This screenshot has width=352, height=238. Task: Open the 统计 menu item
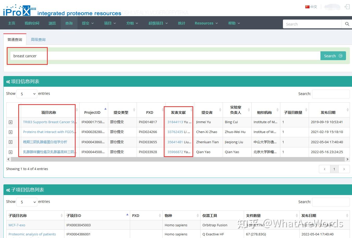tap(181, 23)
